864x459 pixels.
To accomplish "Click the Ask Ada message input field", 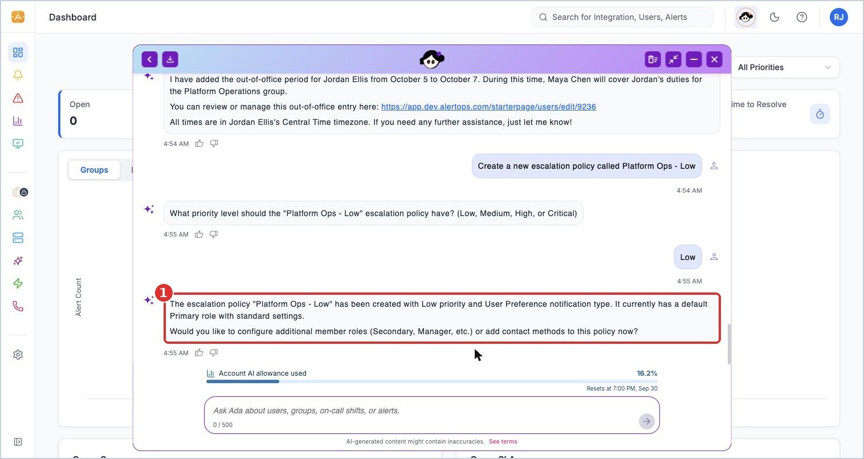I will tap(431, 415).
